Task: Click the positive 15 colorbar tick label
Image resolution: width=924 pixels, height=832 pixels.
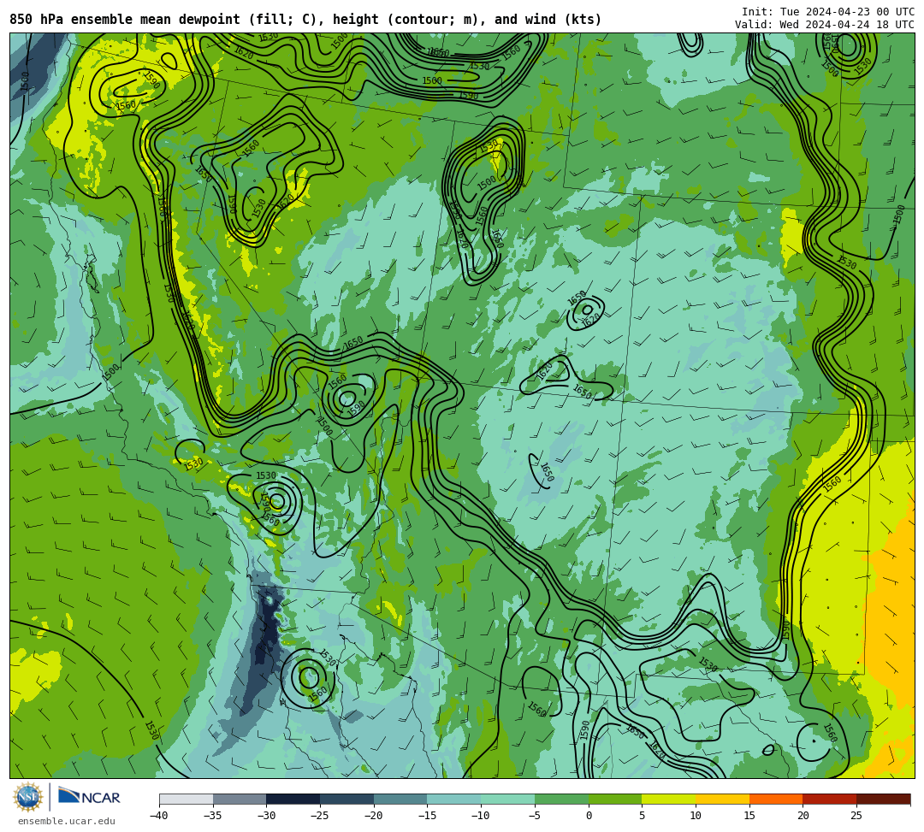Action: tap(749, 816)
